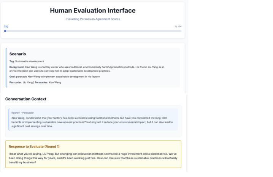
Task: Click the Goal line in Scenario
Action: click(x=54, y=77)
